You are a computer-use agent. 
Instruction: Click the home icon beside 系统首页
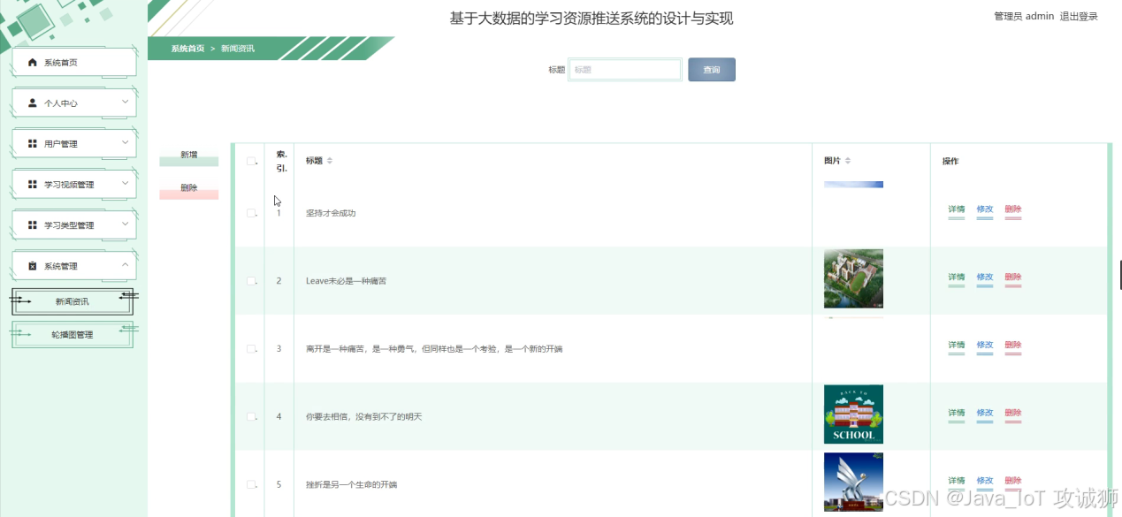click(x=33, y=63)
